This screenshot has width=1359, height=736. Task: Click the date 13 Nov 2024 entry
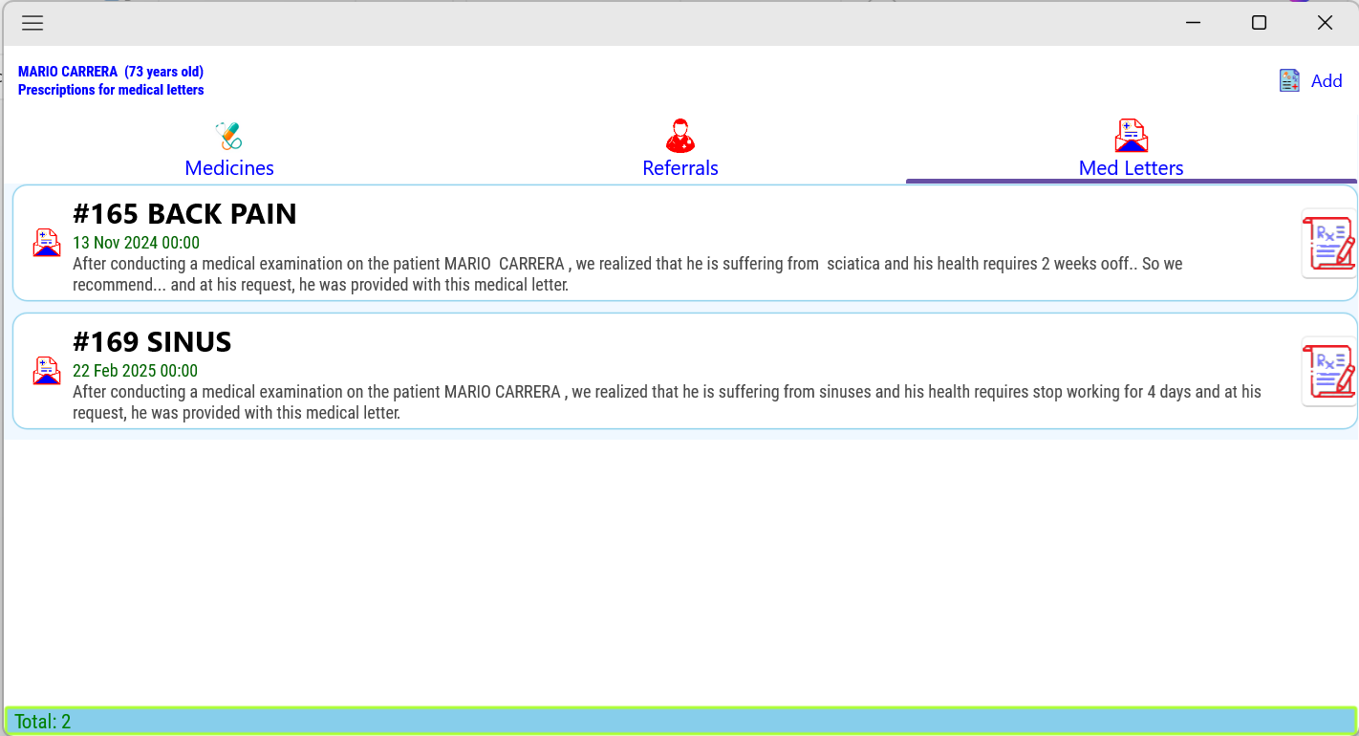(x=136, y=243)
